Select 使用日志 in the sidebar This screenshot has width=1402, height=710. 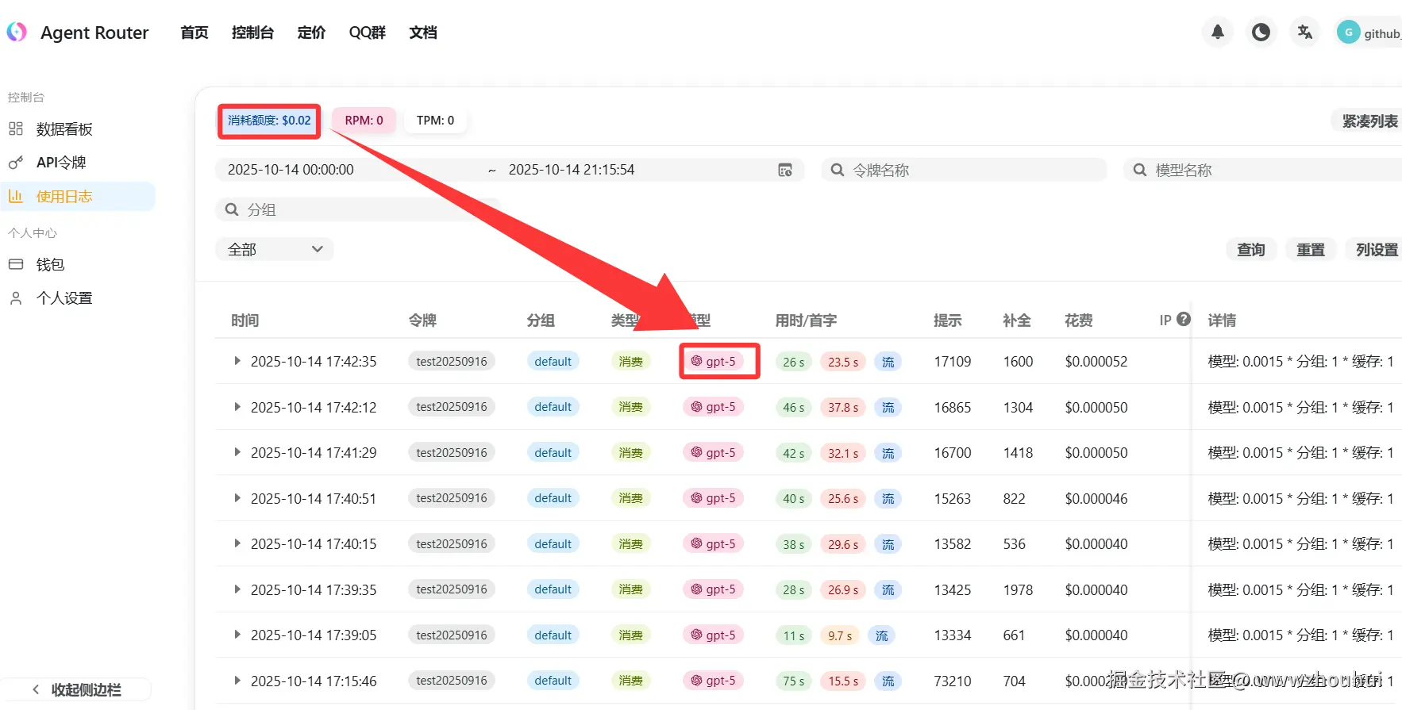(78, 197)
